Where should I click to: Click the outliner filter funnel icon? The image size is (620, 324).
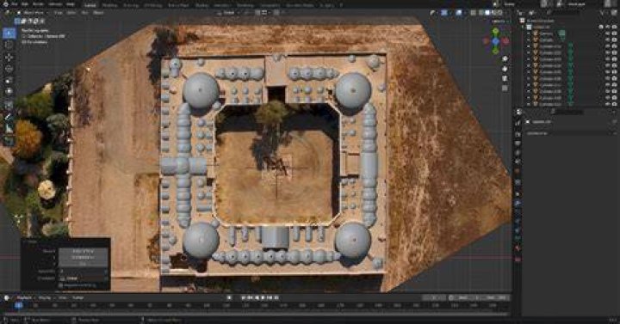(603, 13)
